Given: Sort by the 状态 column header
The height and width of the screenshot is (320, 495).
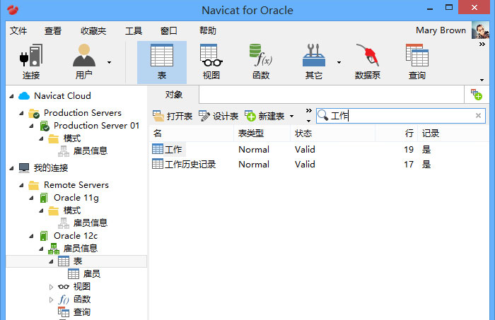Looking at the screenshot, I should click(x=333, y=134).
